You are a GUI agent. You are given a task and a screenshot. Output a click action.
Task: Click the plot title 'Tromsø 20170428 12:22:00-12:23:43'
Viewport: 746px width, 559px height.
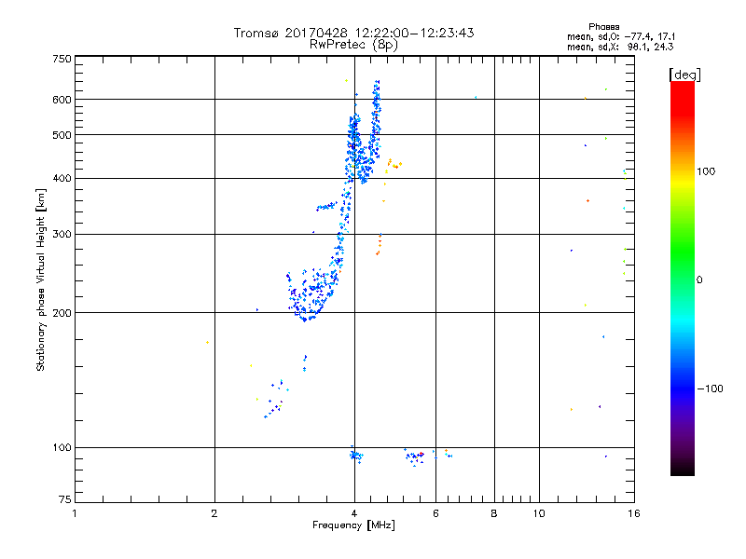[x=353, y=33]
